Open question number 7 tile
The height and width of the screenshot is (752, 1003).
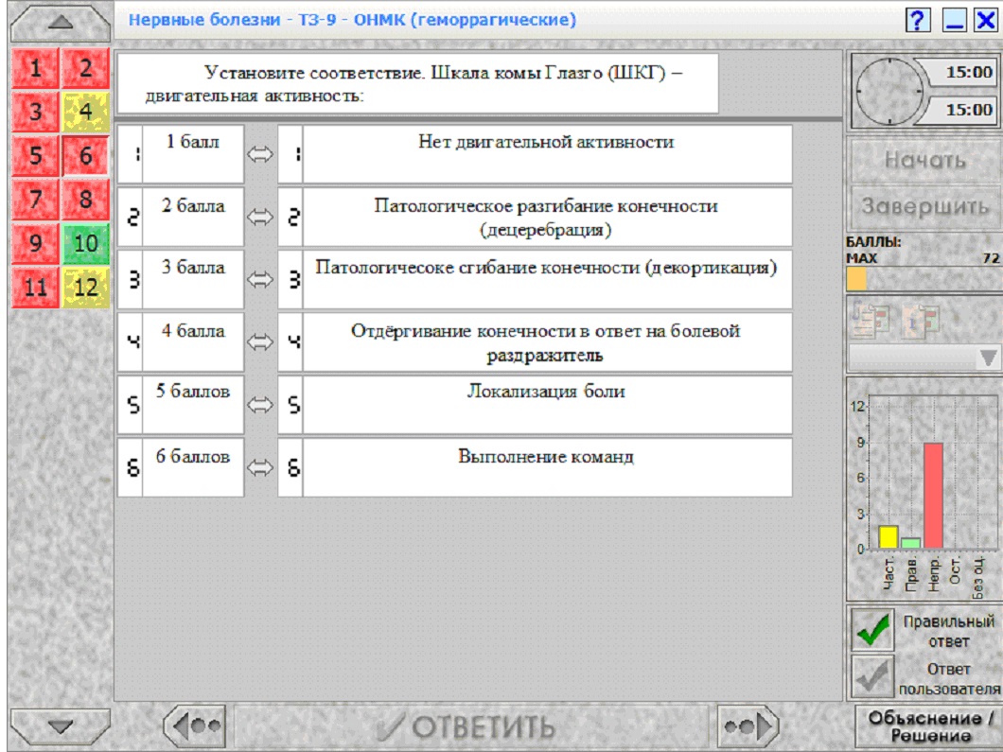(35, 199)
